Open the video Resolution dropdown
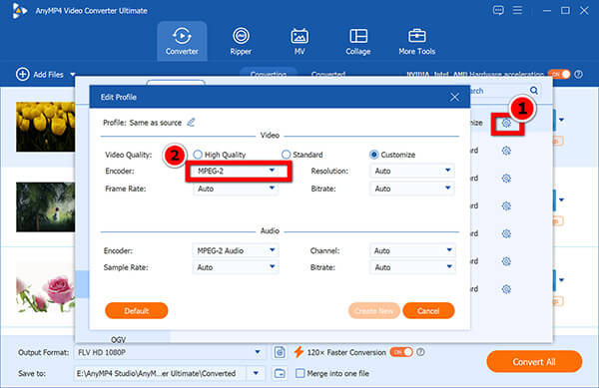 pyautogui.click(x=412, y=171)
